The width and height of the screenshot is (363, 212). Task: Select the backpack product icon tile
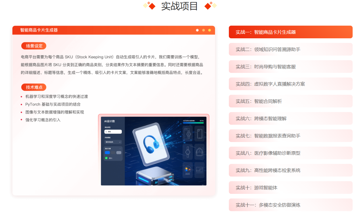tap(199, 152)
